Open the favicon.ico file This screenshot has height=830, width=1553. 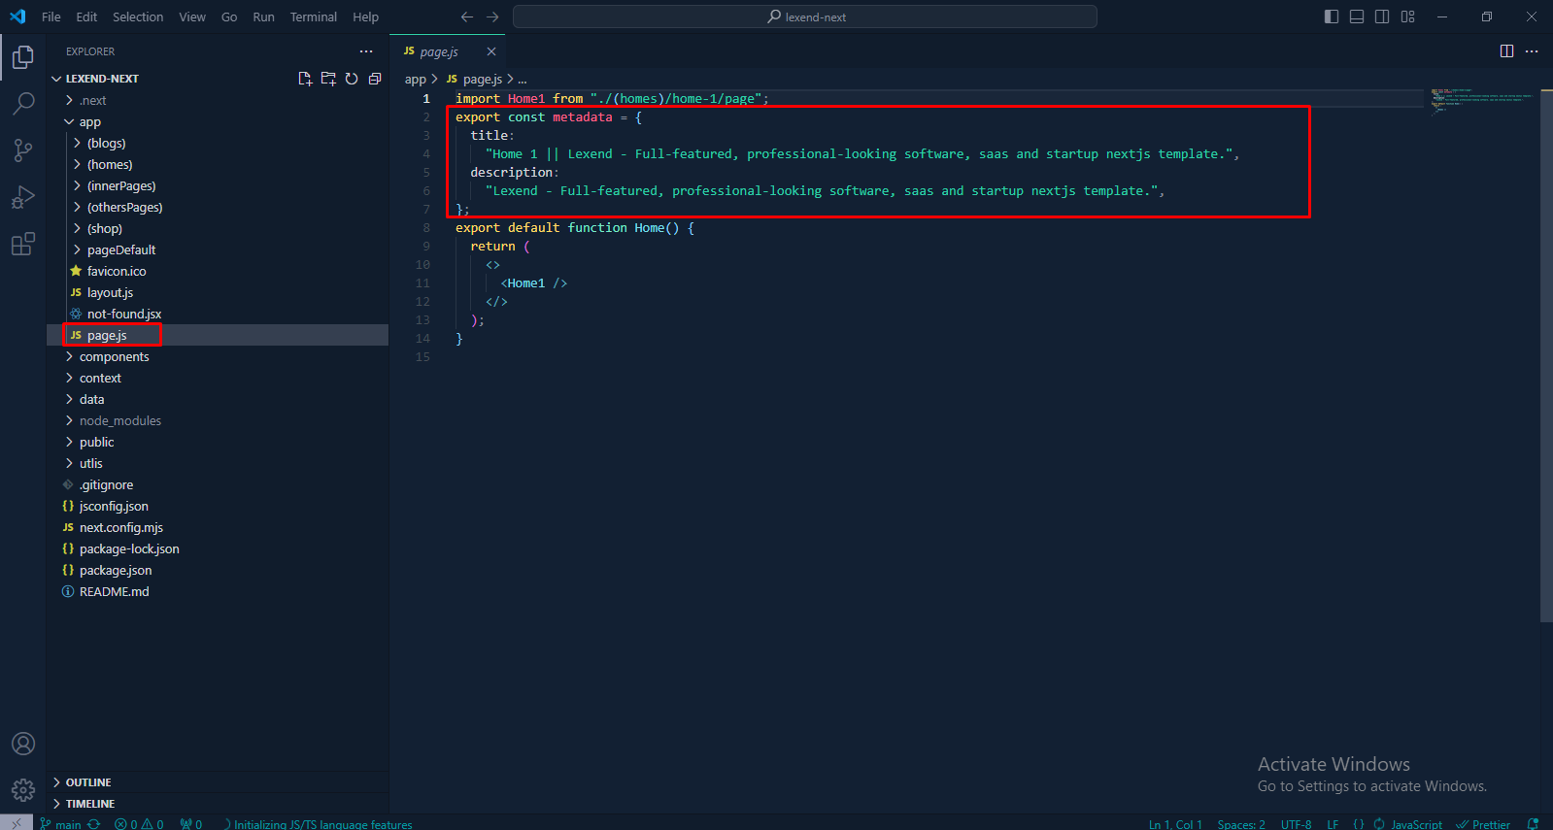[218, 271]
